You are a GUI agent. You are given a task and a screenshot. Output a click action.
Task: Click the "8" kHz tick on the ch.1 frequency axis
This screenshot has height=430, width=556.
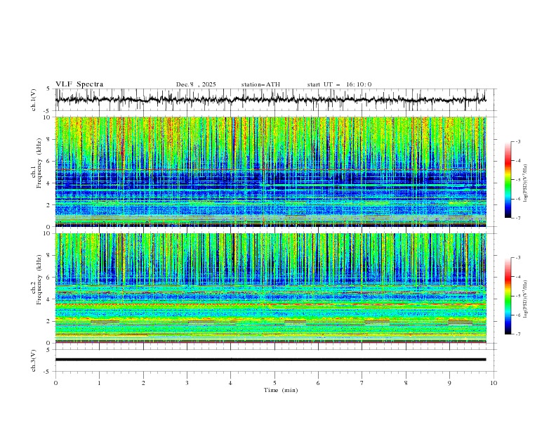tap(50, 139)
